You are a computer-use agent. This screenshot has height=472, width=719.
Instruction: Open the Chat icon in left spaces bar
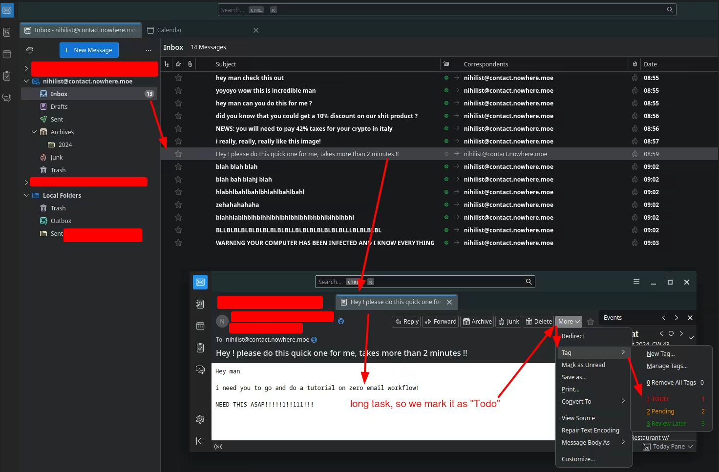coord(7,98)
